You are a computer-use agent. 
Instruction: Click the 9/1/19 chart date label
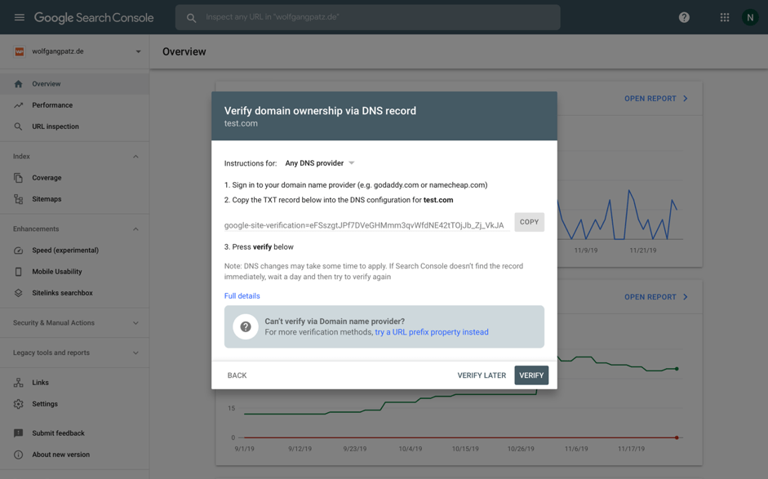click(x=244, y=449)
